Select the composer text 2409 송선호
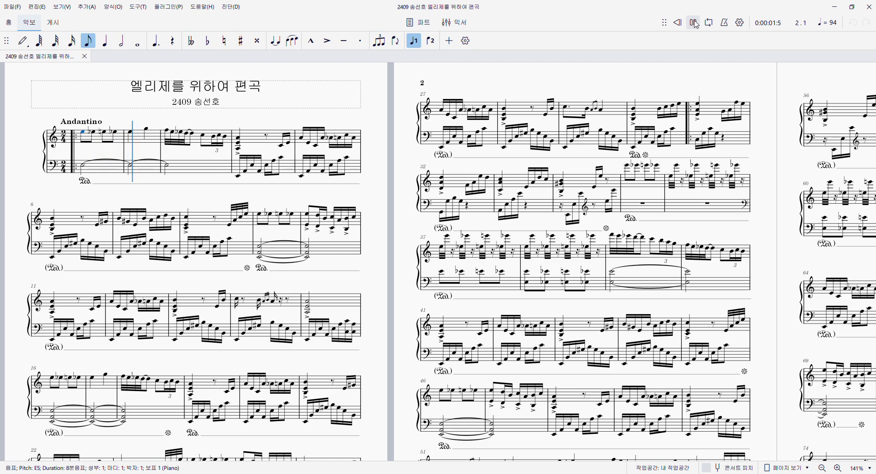The width and height of the screenshot is (876, 474). click(196, 102)
